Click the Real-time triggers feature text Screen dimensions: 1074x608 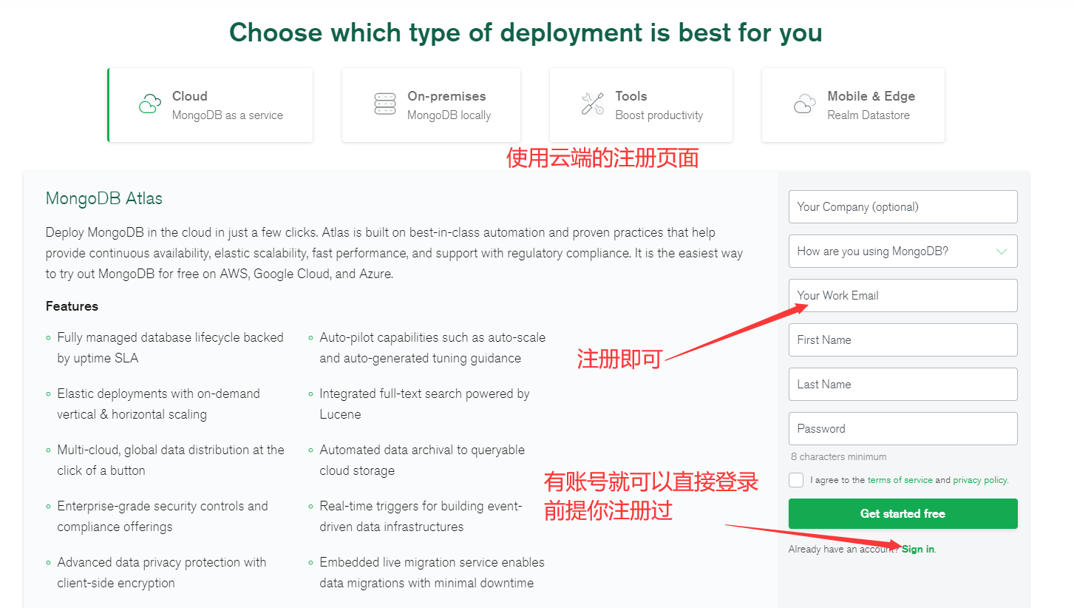pyautogui.click(x=421, y=516)
